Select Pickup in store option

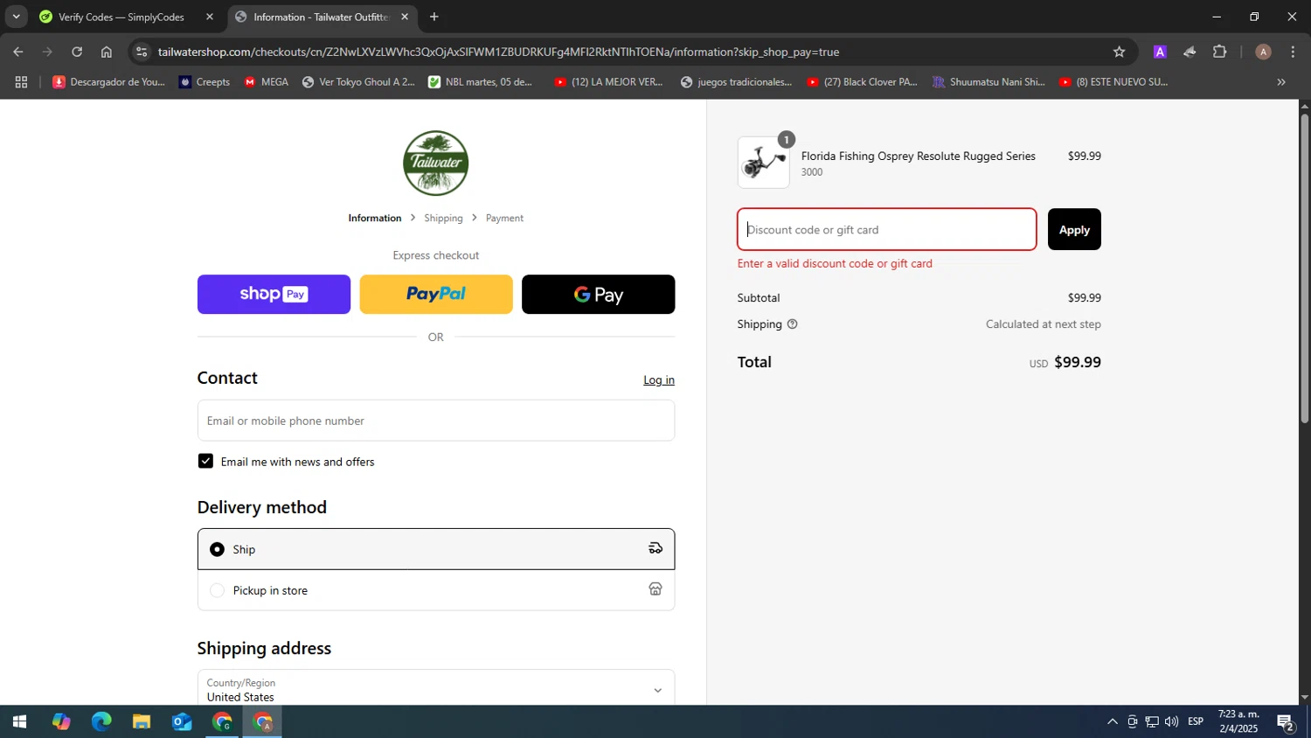pyautogui.click(x=435, y=590)
